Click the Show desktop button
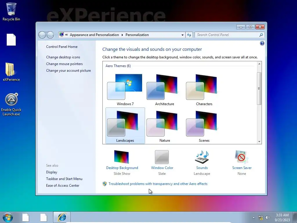This screenshot has width=297, height=223. pyautogui.click(x=295, y=217)
